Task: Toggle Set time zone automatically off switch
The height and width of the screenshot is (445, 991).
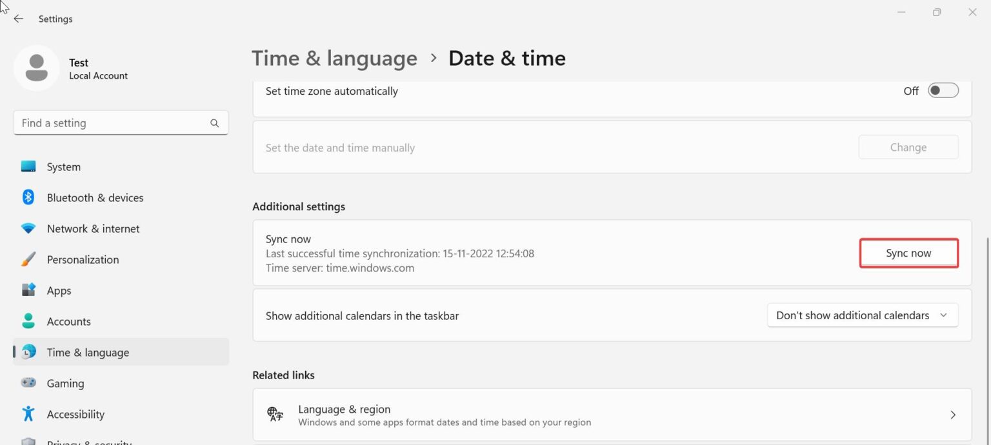Action: coord(943,90)
